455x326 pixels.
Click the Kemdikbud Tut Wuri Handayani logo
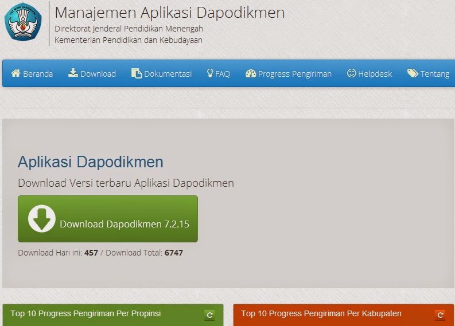[x=23, y=22]
